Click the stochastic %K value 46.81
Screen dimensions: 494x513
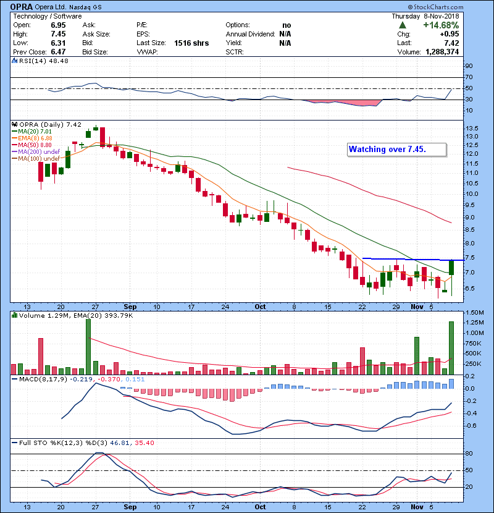tap(120, 443)
